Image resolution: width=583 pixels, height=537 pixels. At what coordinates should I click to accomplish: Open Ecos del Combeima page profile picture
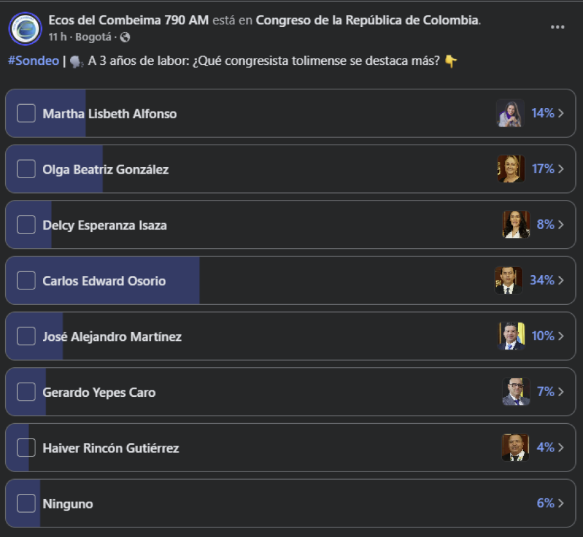click(25, 28)
